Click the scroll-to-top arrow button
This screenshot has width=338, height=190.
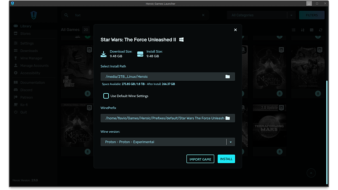[311, 173]
